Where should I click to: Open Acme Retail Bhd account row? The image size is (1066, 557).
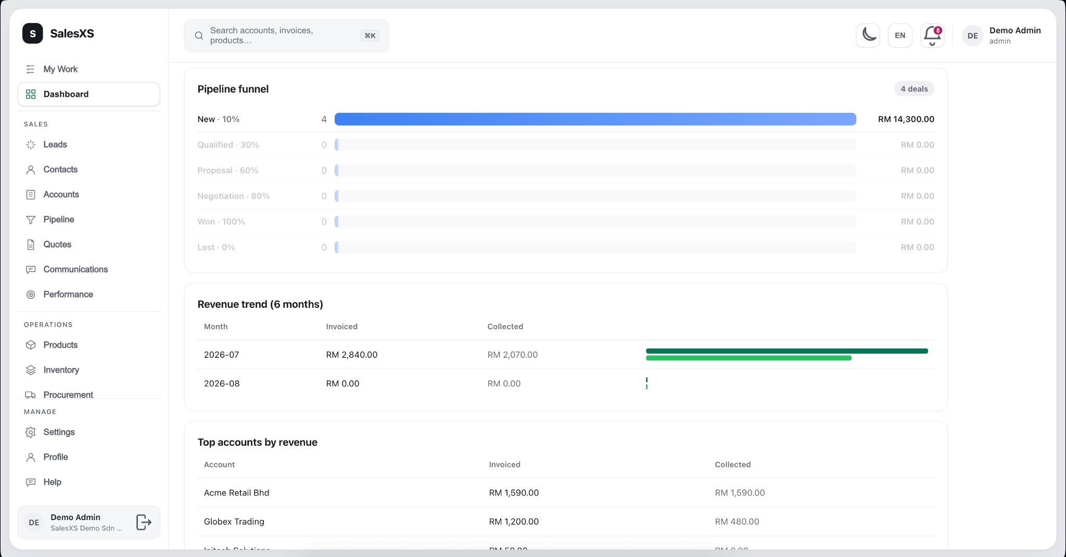566,493
